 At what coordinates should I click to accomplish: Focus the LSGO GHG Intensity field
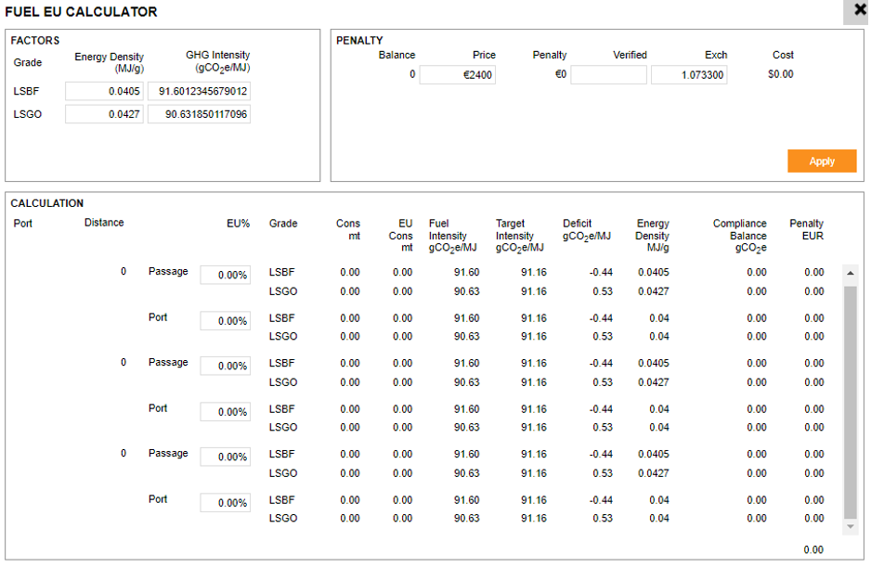pos(199,114)
